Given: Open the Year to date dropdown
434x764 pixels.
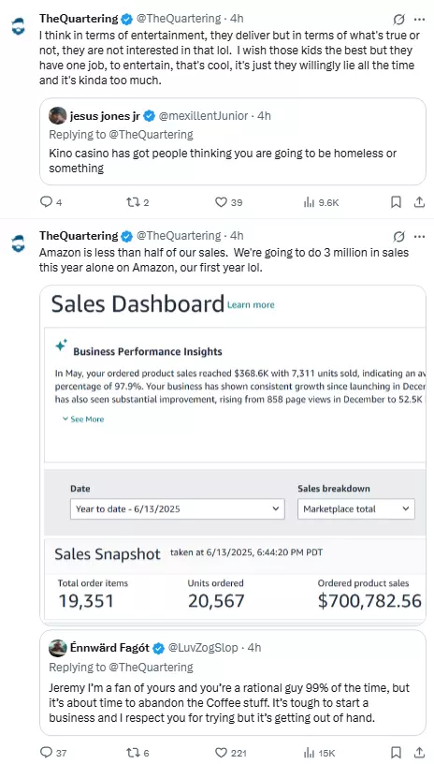Looking at the screenshot, I should pos(177,508).
